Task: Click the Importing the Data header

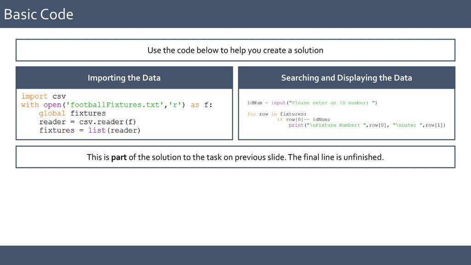Action: 124,78
